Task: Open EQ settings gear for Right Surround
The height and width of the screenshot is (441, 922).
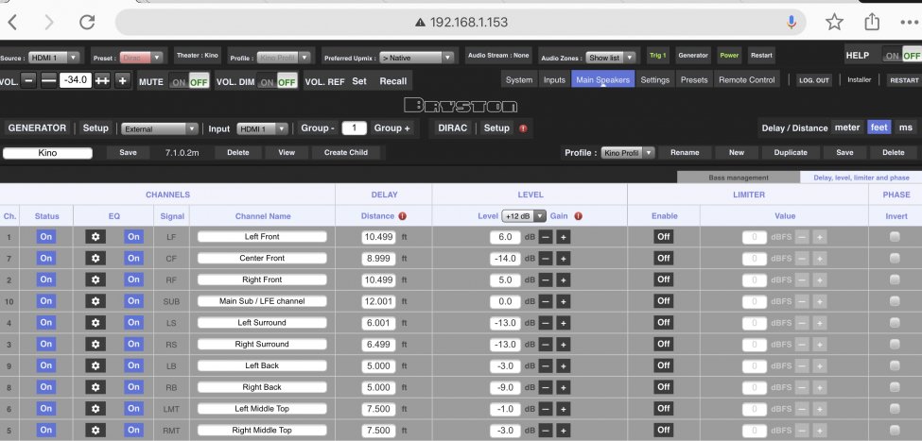Action: [x=96, y=344]
